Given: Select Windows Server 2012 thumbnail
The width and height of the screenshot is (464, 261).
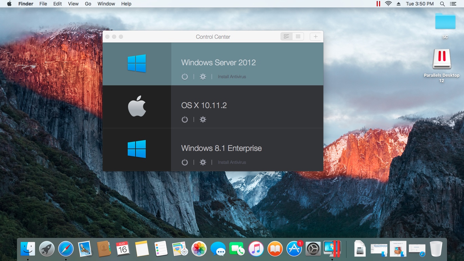Looking at the screenshot, I should [137, 64].
